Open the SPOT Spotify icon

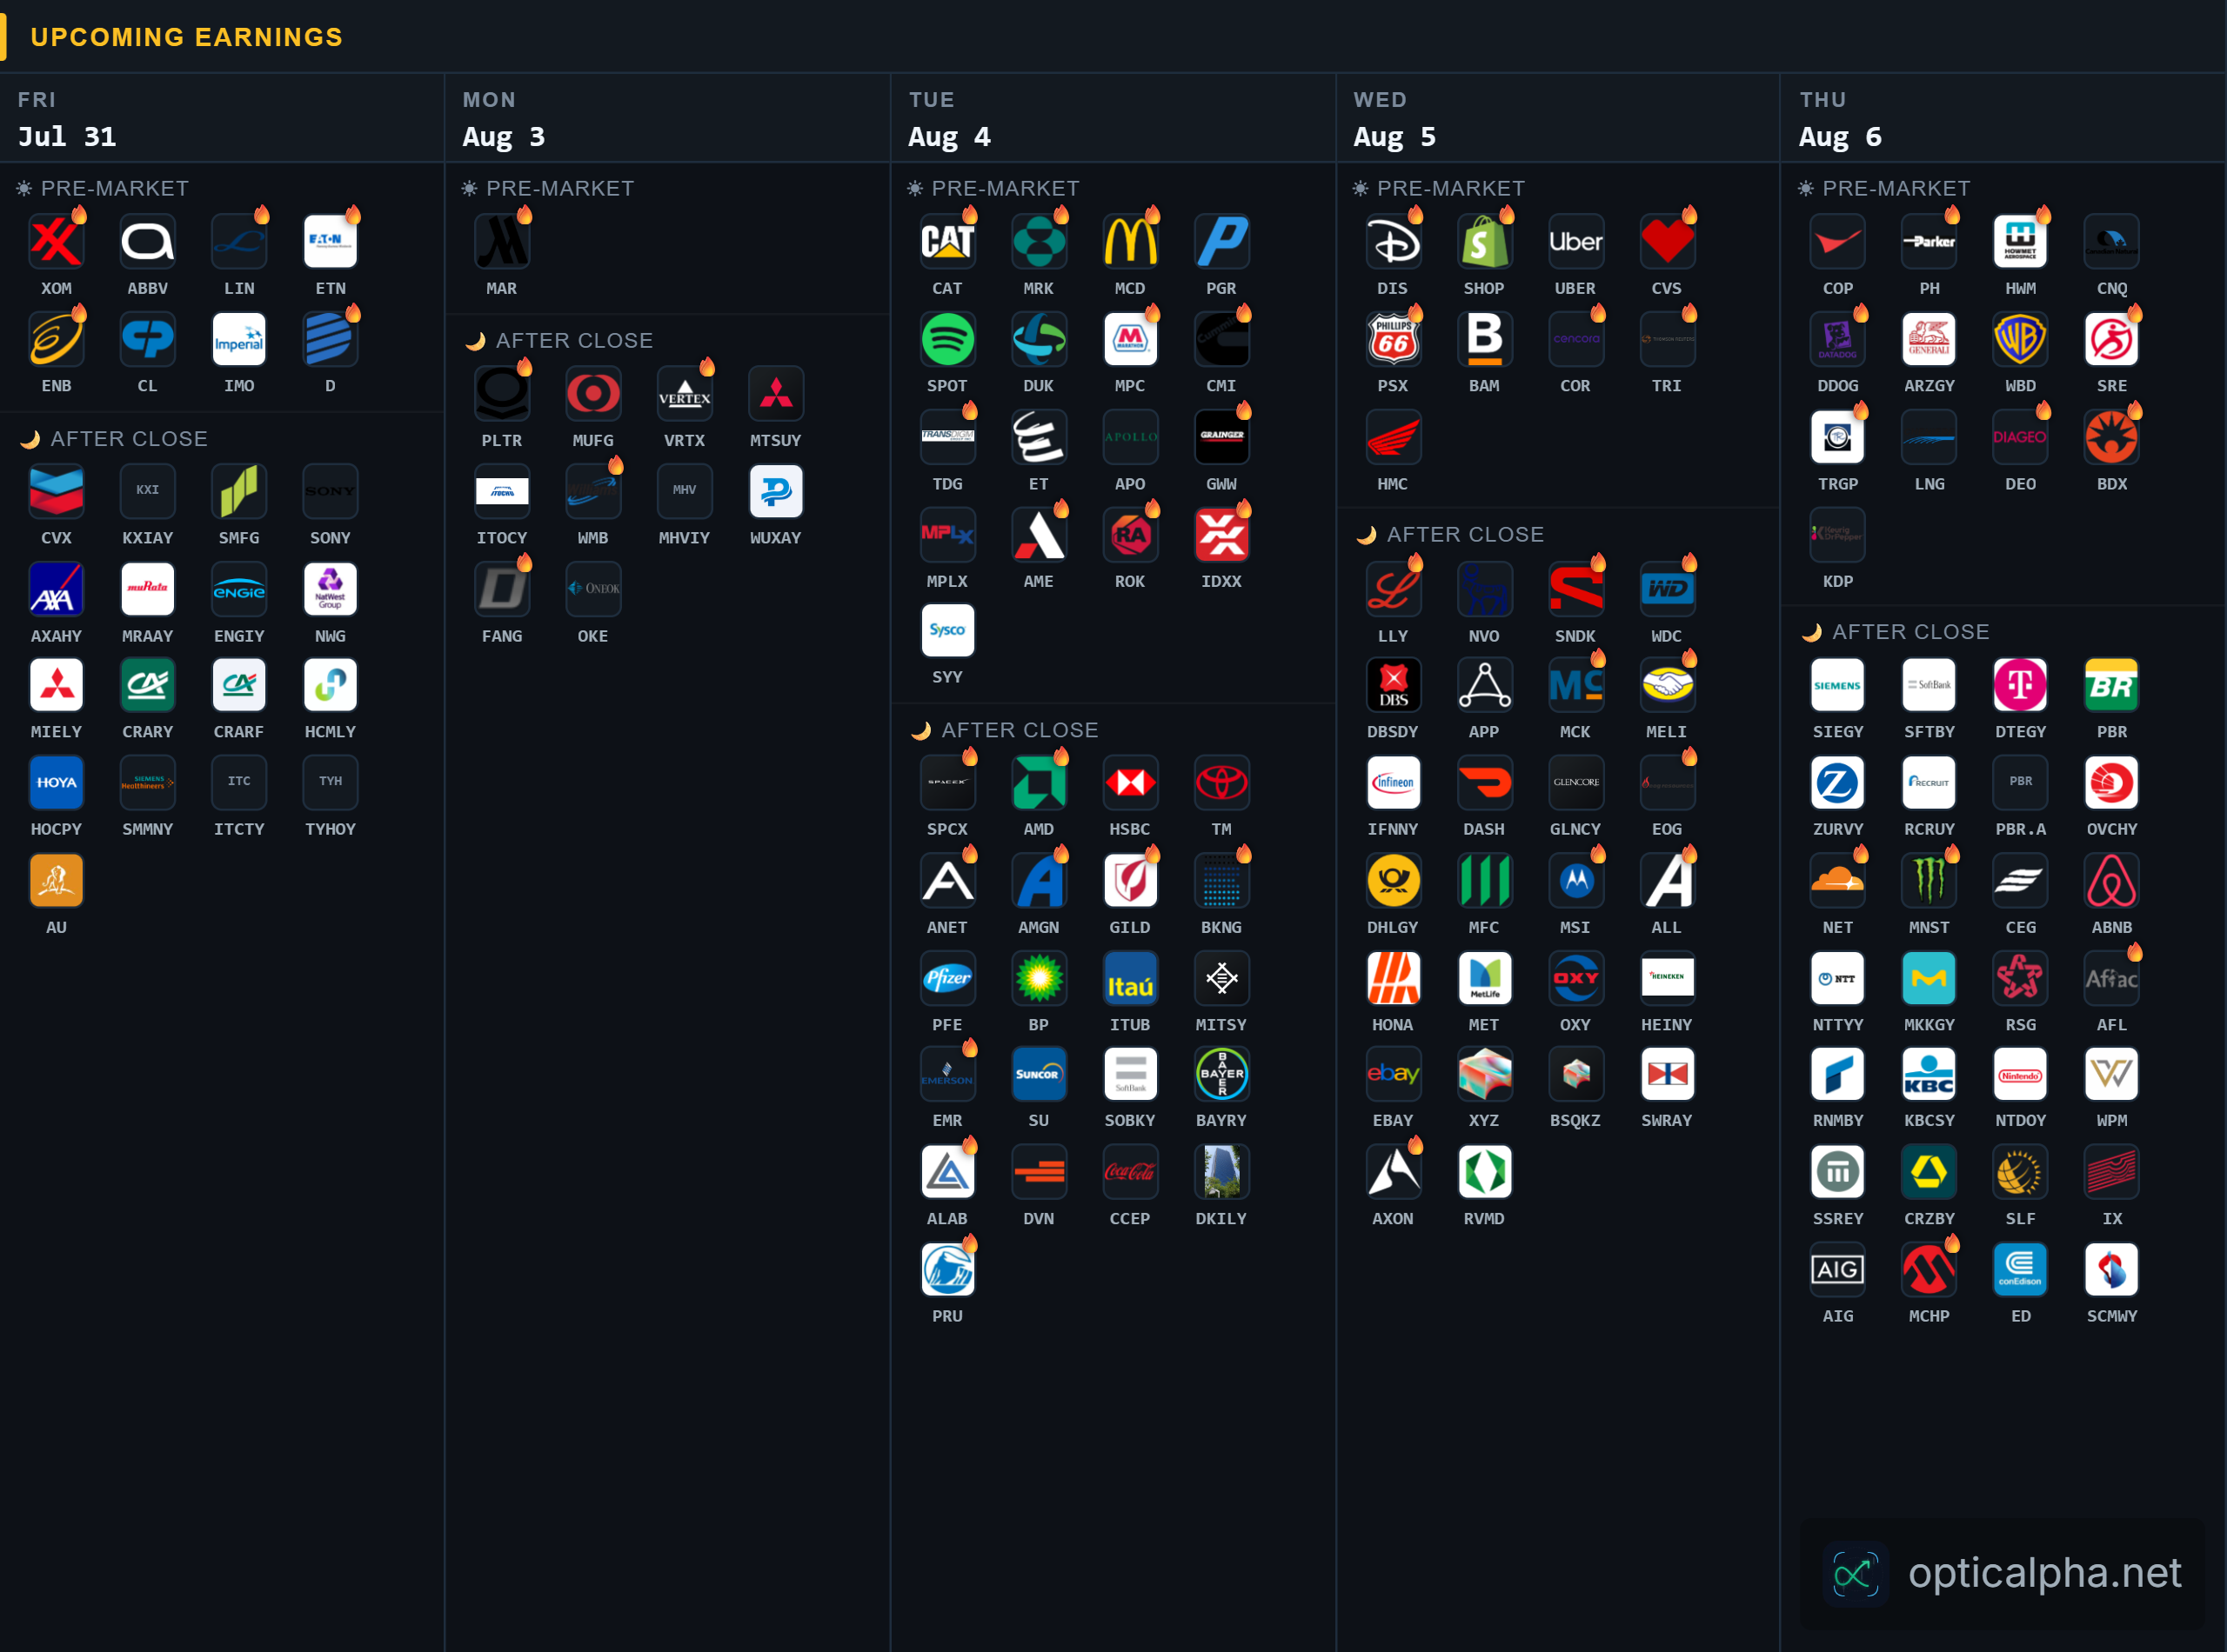point(947,339)
